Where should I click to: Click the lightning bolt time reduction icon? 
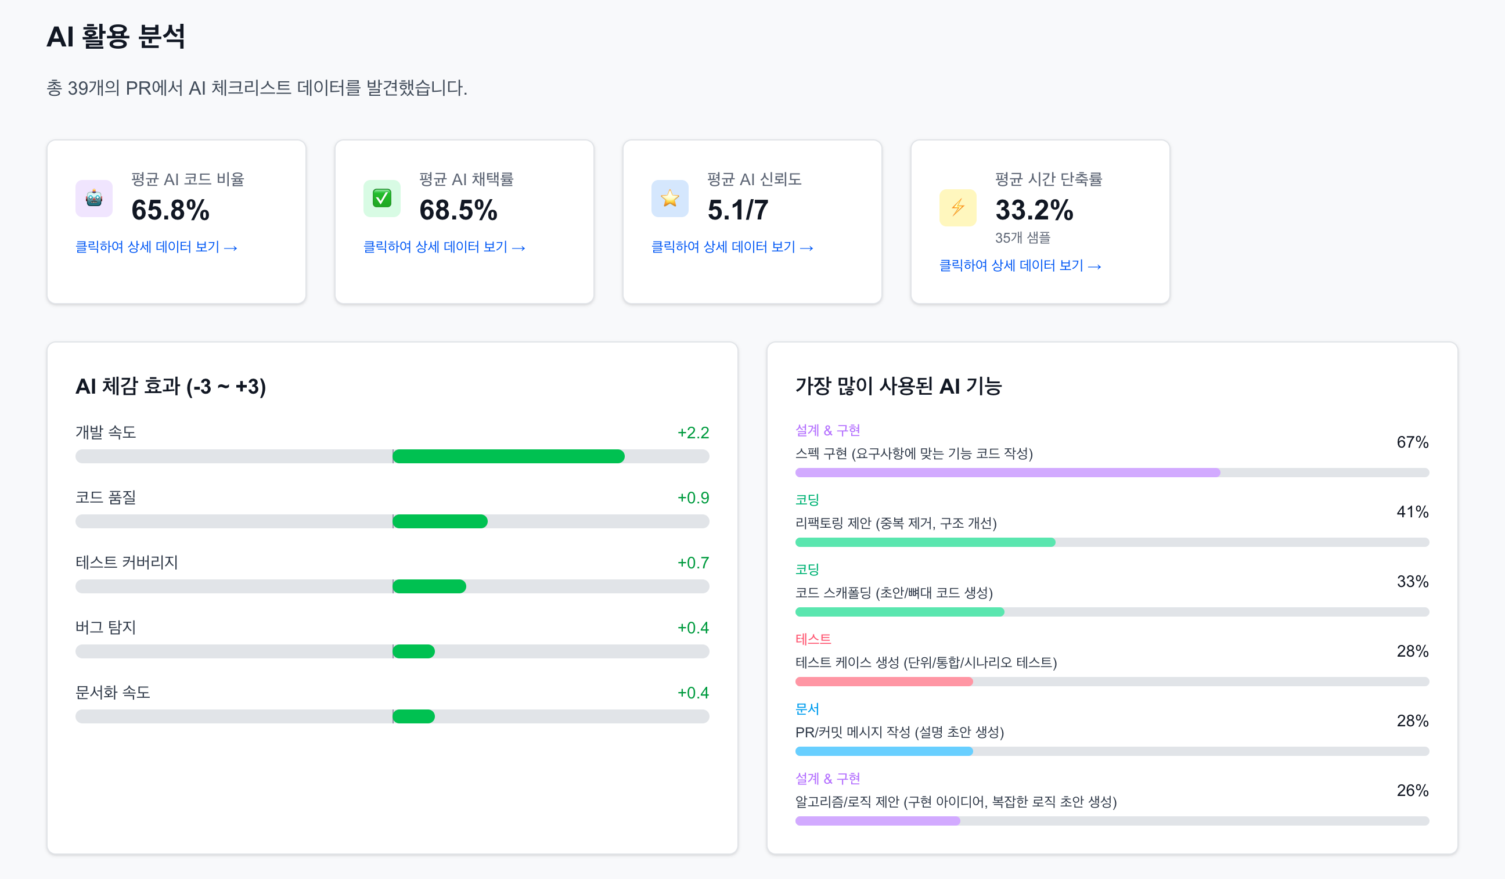[957, 208]
